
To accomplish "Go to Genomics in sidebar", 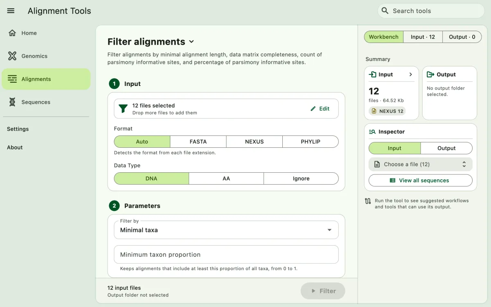I will [x=46, y=56].
